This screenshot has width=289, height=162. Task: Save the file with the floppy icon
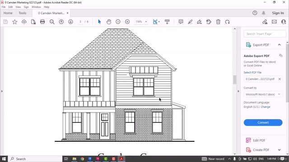pos(5,22)
